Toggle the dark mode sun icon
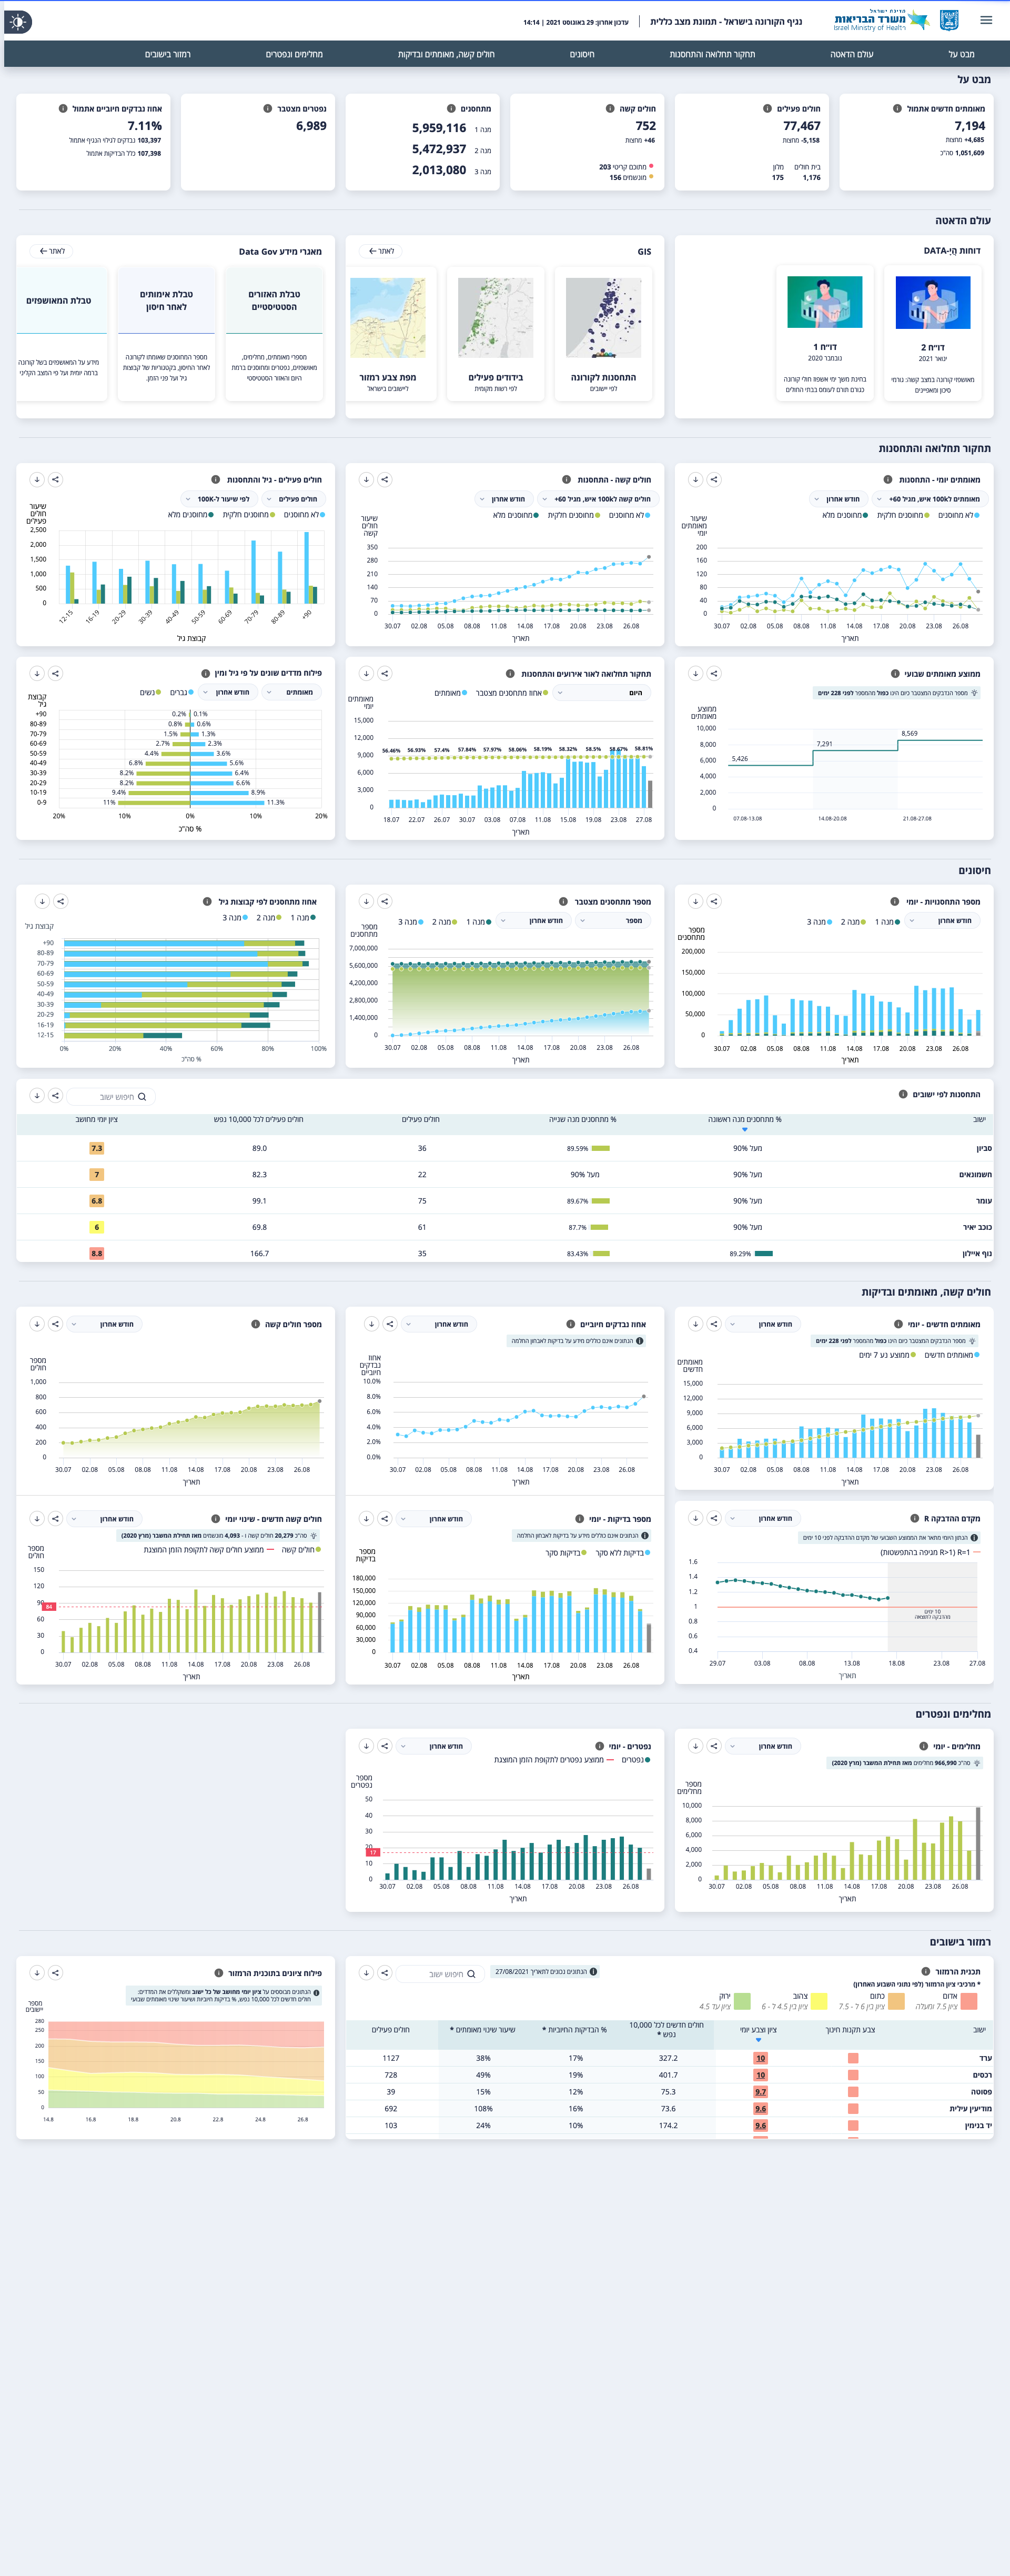Screen dimensions: 1010x2576 (x=19, y=21)
